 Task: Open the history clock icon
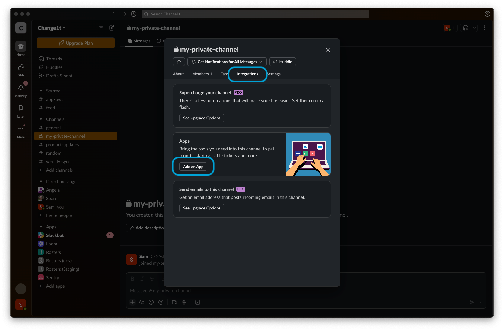point(134,14)
